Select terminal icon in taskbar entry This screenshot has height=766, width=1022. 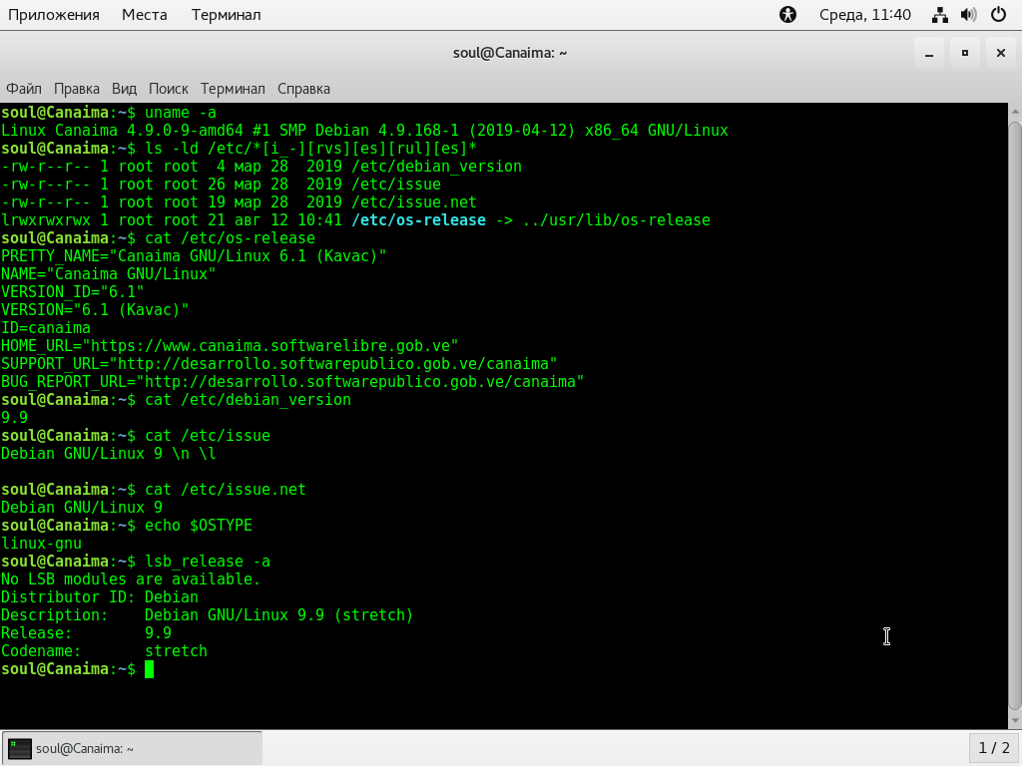coord(20,748)
